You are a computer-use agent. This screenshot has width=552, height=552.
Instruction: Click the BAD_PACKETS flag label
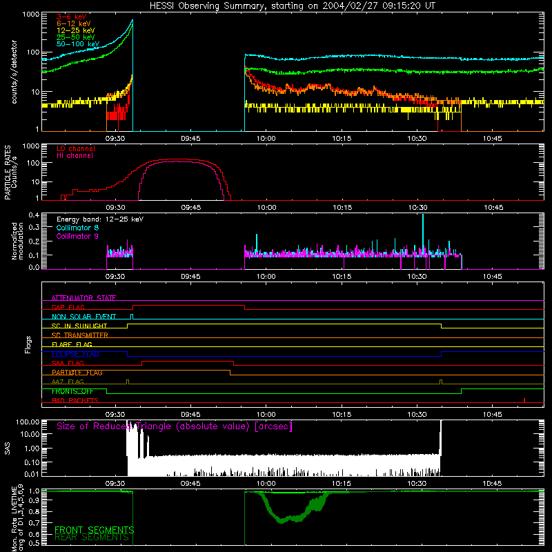point(75,400)
